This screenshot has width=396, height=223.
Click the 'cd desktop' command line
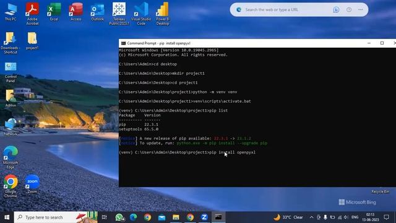[148, 64]
